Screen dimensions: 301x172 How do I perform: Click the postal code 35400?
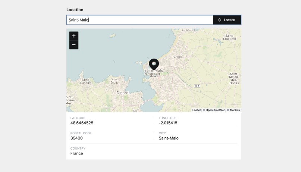(x=76, y=138)
